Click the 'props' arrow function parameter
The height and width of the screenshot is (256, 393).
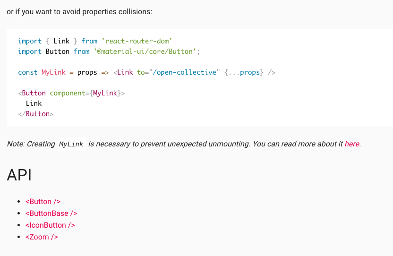[x=87, y=72]
